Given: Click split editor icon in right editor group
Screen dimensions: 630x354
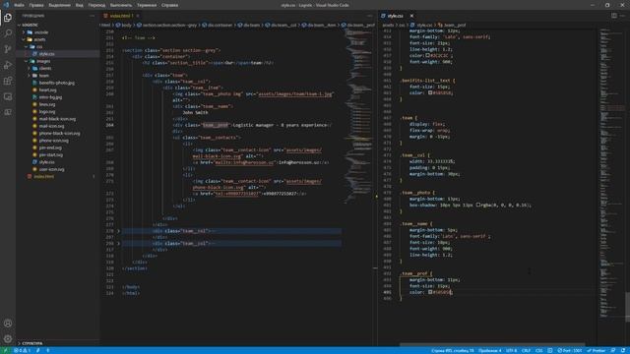Looking at the screenshot, I should 614,16.
